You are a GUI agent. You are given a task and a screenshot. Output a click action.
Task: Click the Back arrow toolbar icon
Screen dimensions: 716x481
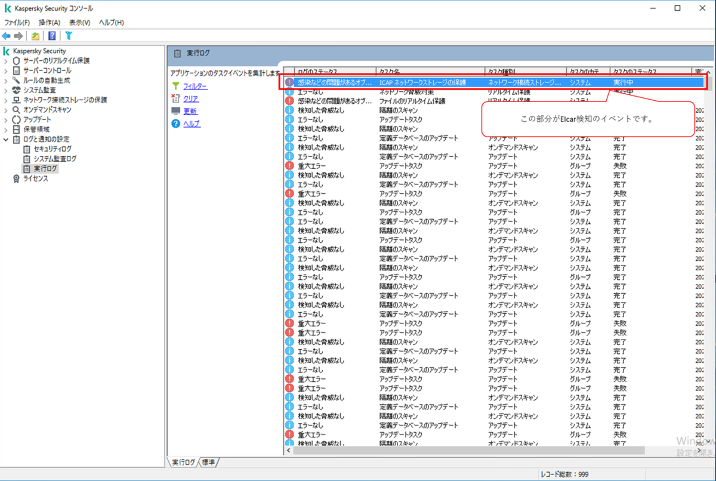pos(7,36)
